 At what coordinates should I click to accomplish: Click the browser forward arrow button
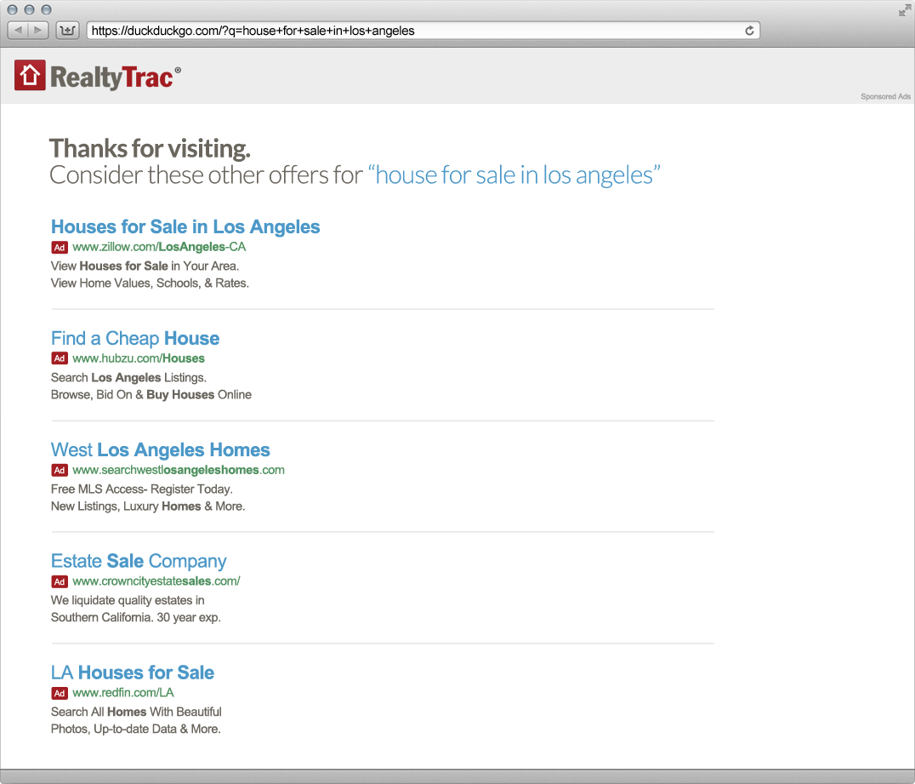[39, 31]
